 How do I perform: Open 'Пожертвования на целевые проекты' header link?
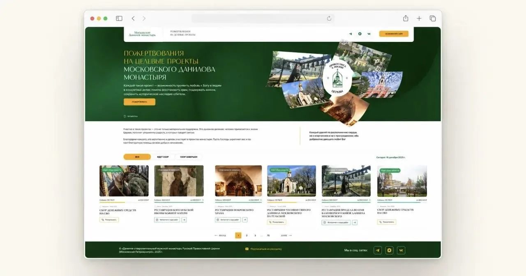click(183, 33)
